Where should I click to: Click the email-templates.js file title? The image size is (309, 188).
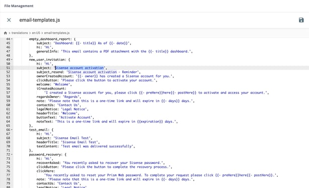click(40, 20)
